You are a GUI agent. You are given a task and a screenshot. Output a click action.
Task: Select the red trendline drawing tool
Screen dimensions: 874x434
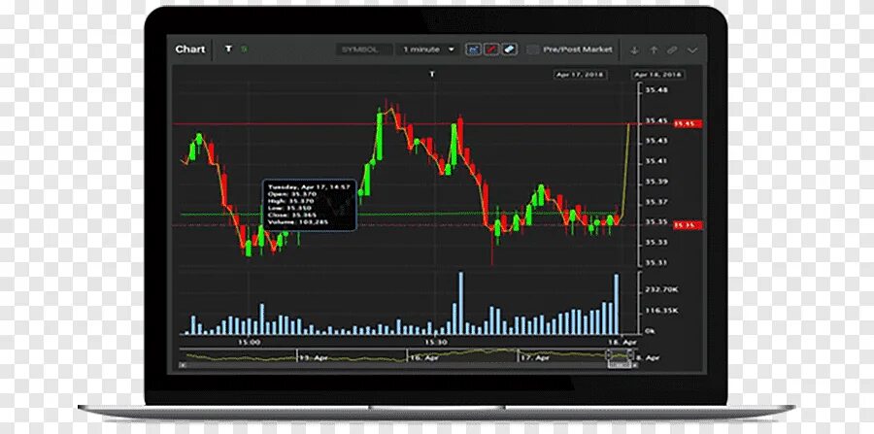[x=491, y=50]
